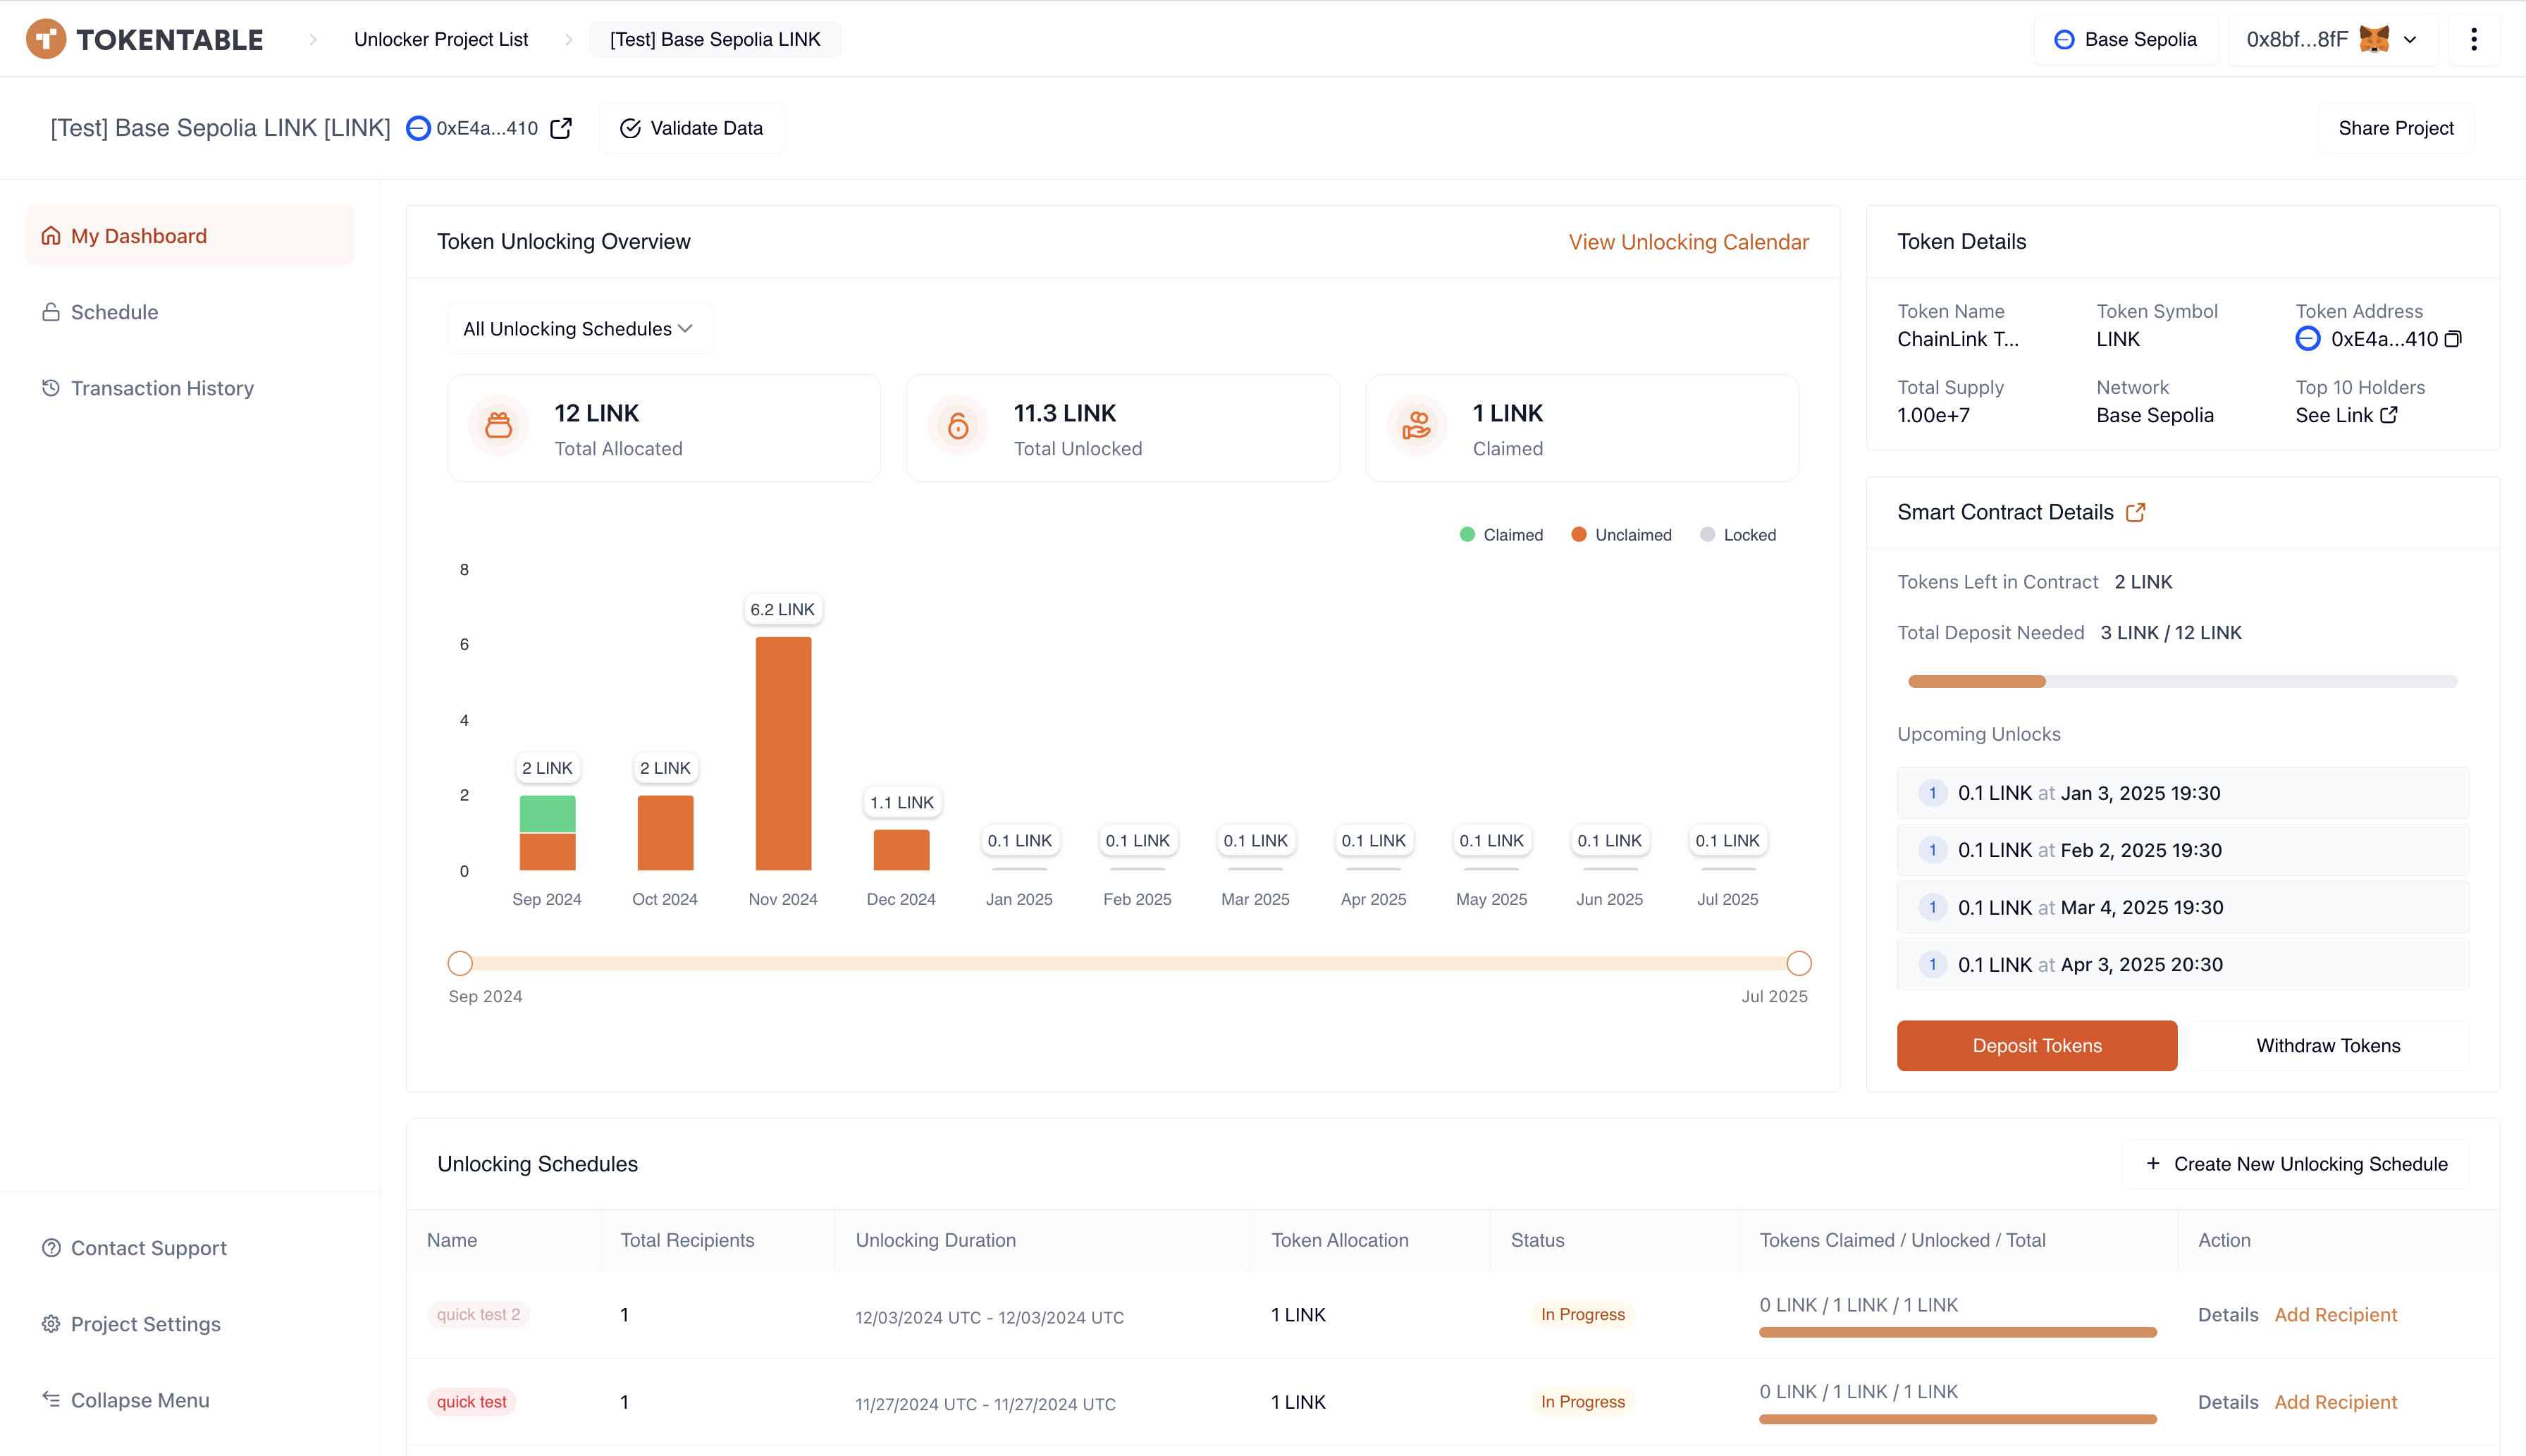Open Base Sepolia network selector

point(2126,39)
